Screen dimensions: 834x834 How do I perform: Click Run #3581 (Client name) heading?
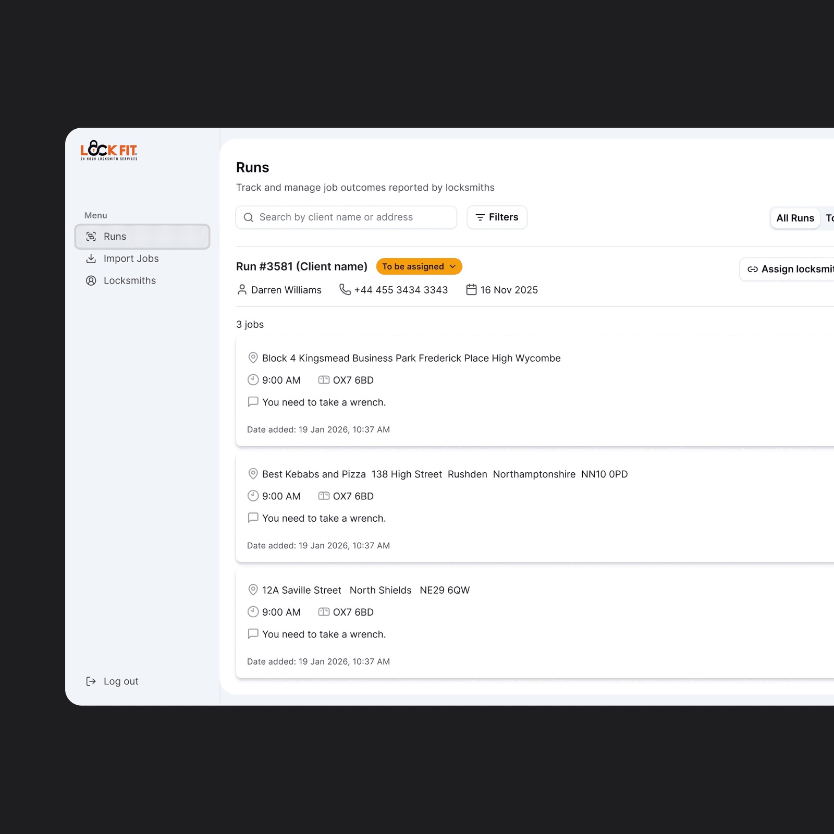coord(302,266)
